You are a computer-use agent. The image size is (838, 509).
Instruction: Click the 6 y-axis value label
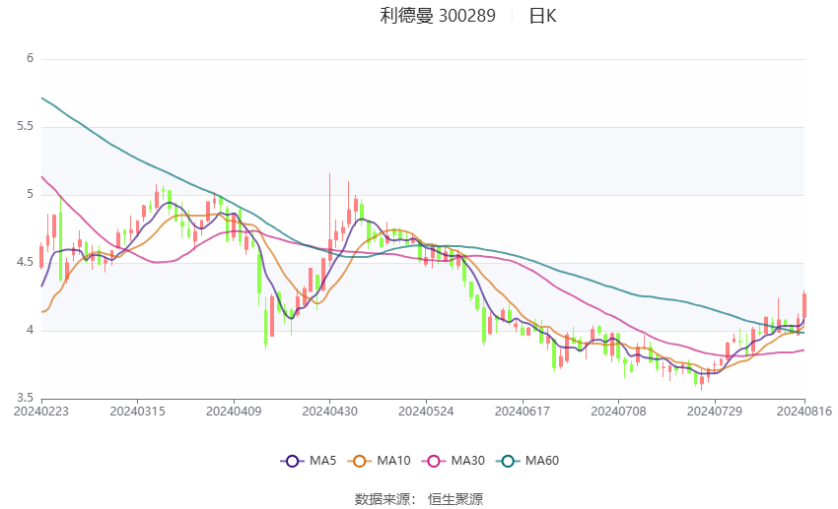pyautogui.click(x=30, y=58)
